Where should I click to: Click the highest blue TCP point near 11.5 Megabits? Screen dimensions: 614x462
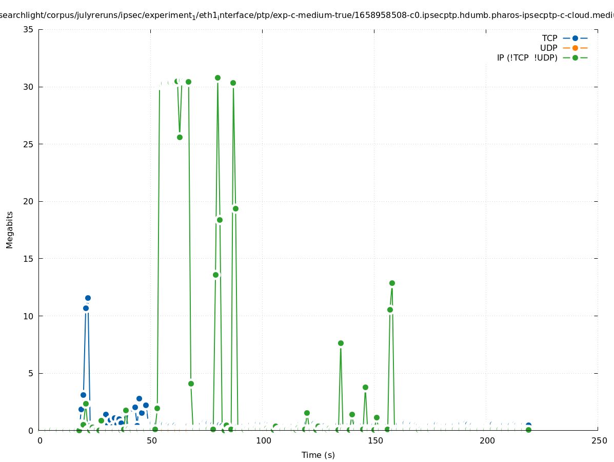(88, 298)
